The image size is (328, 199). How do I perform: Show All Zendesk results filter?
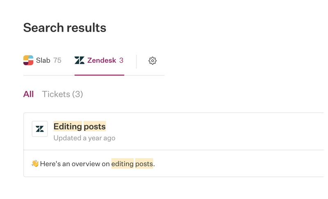tap(28, 94)
